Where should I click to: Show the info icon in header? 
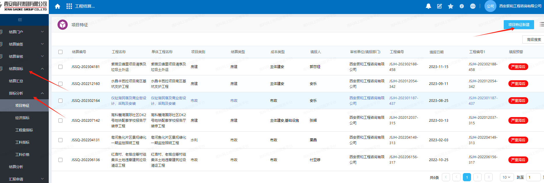pyautogui.click(x=462, y=6)
